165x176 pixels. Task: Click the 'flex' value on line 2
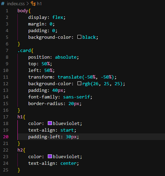(58, 17)
